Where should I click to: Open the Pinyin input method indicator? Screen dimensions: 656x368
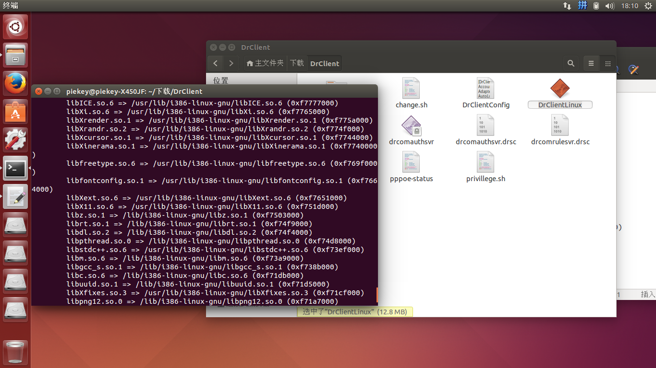(x=582, y=6)
